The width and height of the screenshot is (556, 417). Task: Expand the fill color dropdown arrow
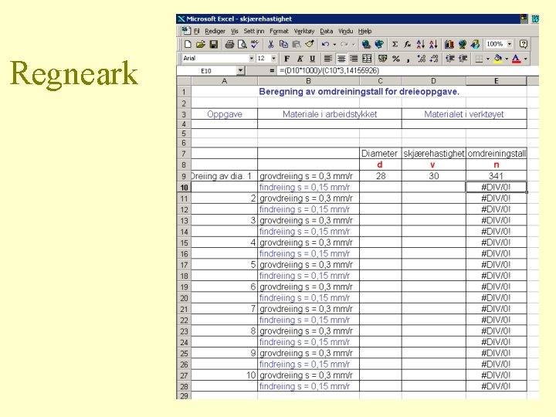(x=507, y=59)
